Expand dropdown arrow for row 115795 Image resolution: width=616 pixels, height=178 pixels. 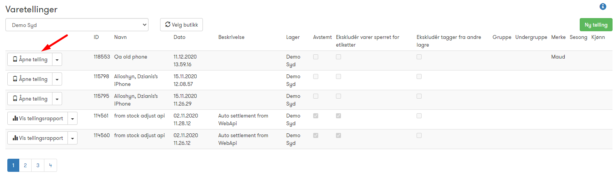[x=57, y=99]
